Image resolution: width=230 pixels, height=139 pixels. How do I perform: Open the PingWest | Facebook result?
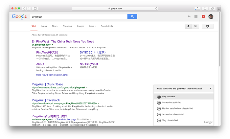coord(46,100)
